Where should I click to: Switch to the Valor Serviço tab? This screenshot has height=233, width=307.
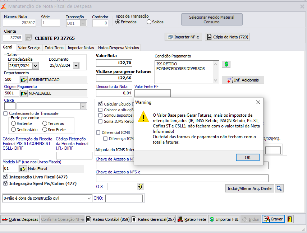click(x=29, y=48)
